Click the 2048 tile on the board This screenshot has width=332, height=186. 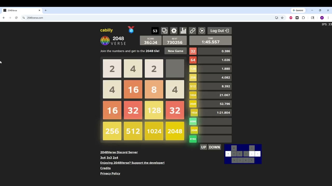click(175, 131)
